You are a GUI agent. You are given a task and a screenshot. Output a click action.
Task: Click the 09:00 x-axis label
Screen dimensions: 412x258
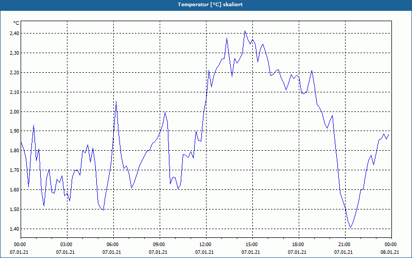tap(160, 245)
